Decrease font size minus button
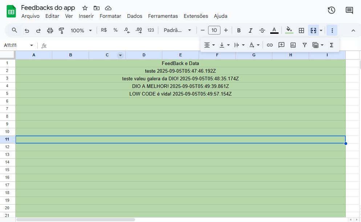Viewport: 361px width, 222px height. [203, 30]
